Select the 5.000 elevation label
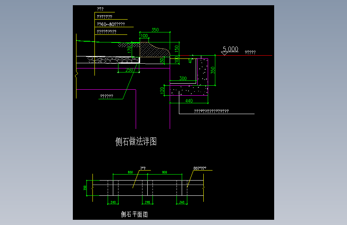Viewport: 347px width, 225px height. (x=231, y=49)
